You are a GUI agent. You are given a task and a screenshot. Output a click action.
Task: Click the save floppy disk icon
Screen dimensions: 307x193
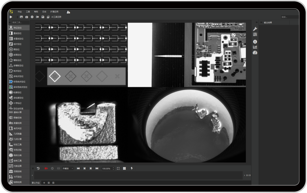click(43, 17)
